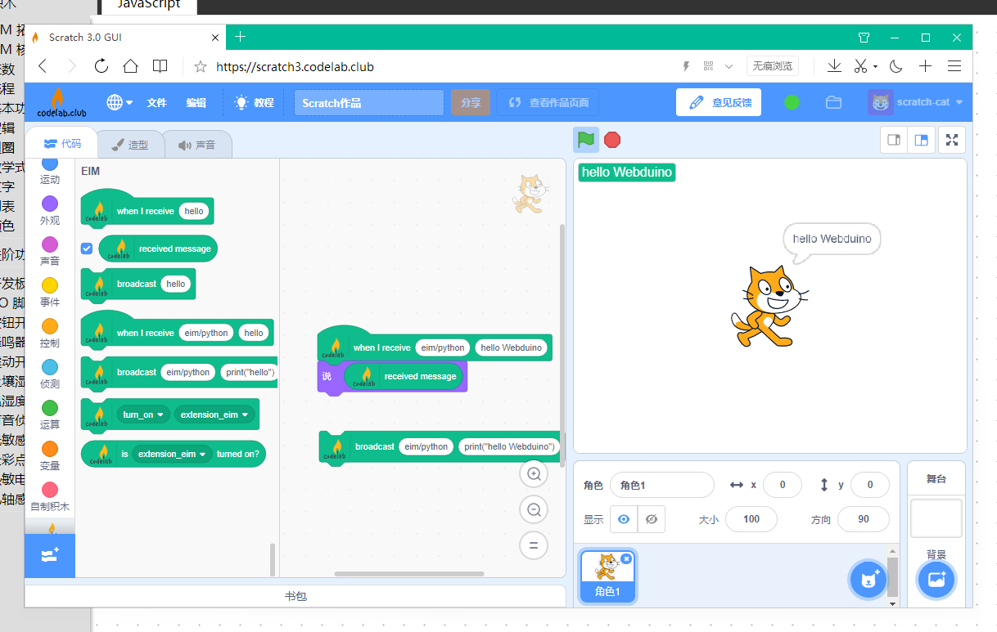Open the 书包 backpack bar
This screenshot has width=997, height=632.
pos(295,597)
